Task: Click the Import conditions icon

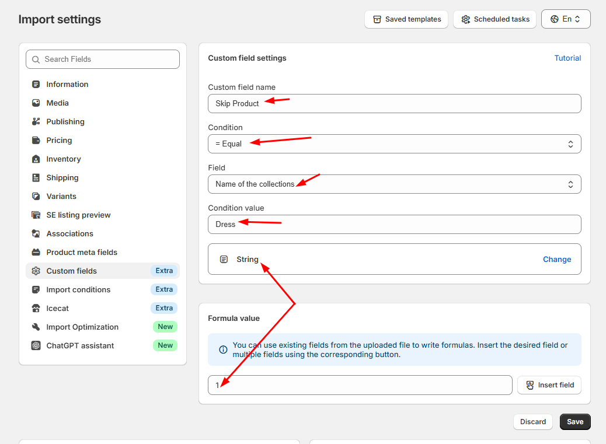Action: click(36, 289)
